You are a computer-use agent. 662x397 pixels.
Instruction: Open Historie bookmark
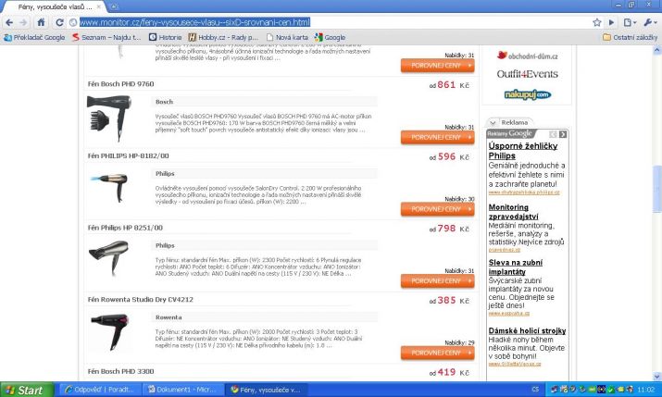click(165, 37)
